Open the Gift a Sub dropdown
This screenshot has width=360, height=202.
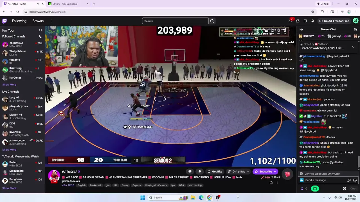point(238,171)
